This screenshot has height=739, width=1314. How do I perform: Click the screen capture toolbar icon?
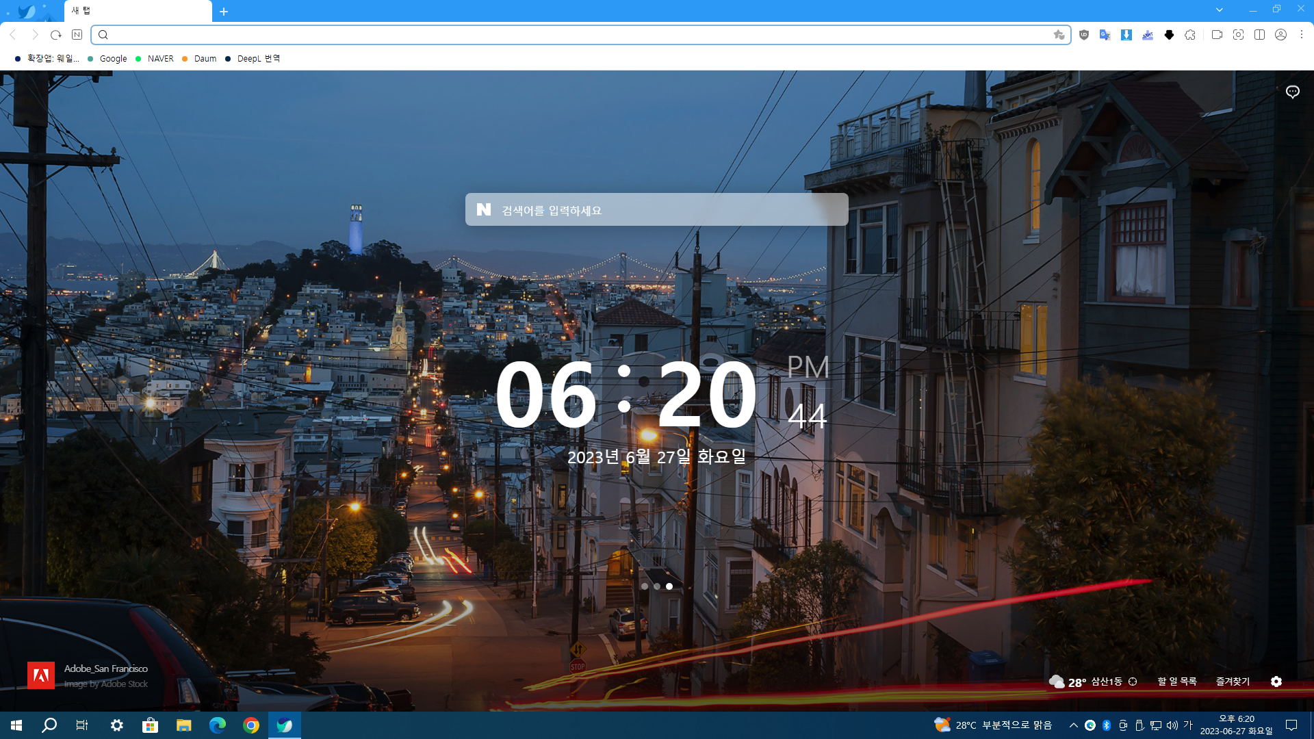pyautogui.click(x=1238, y=35)
